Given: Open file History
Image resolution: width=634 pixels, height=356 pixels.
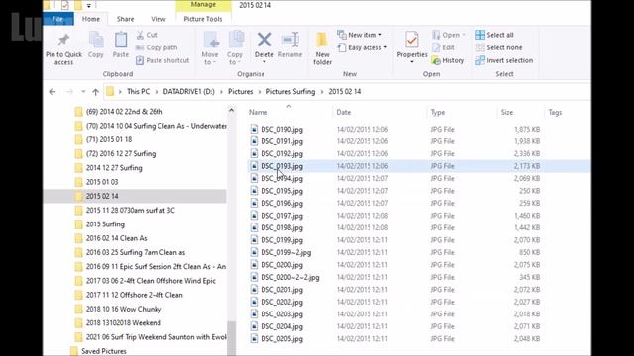Looking at the screenshot, I should click(x=448, y=60).
